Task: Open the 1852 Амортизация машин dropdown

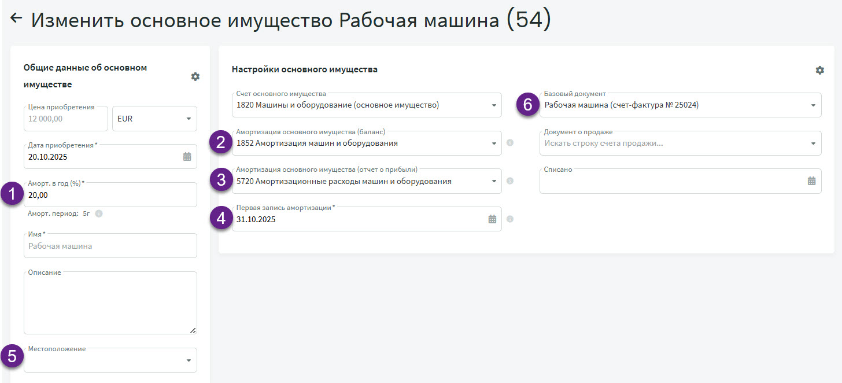Action: pos(493,143)
